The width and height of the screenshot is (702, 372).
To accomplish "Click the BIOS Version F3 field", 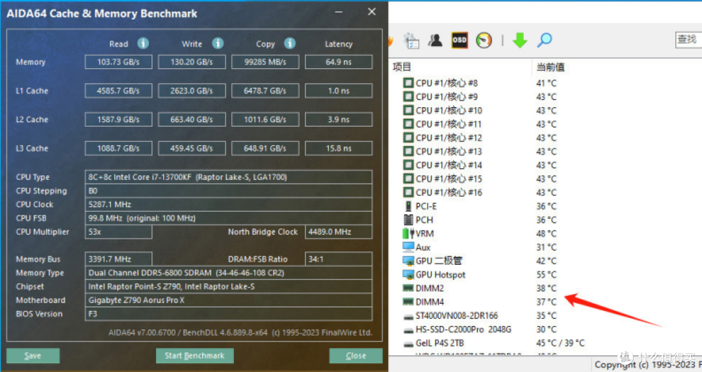I will coord(228,314).
